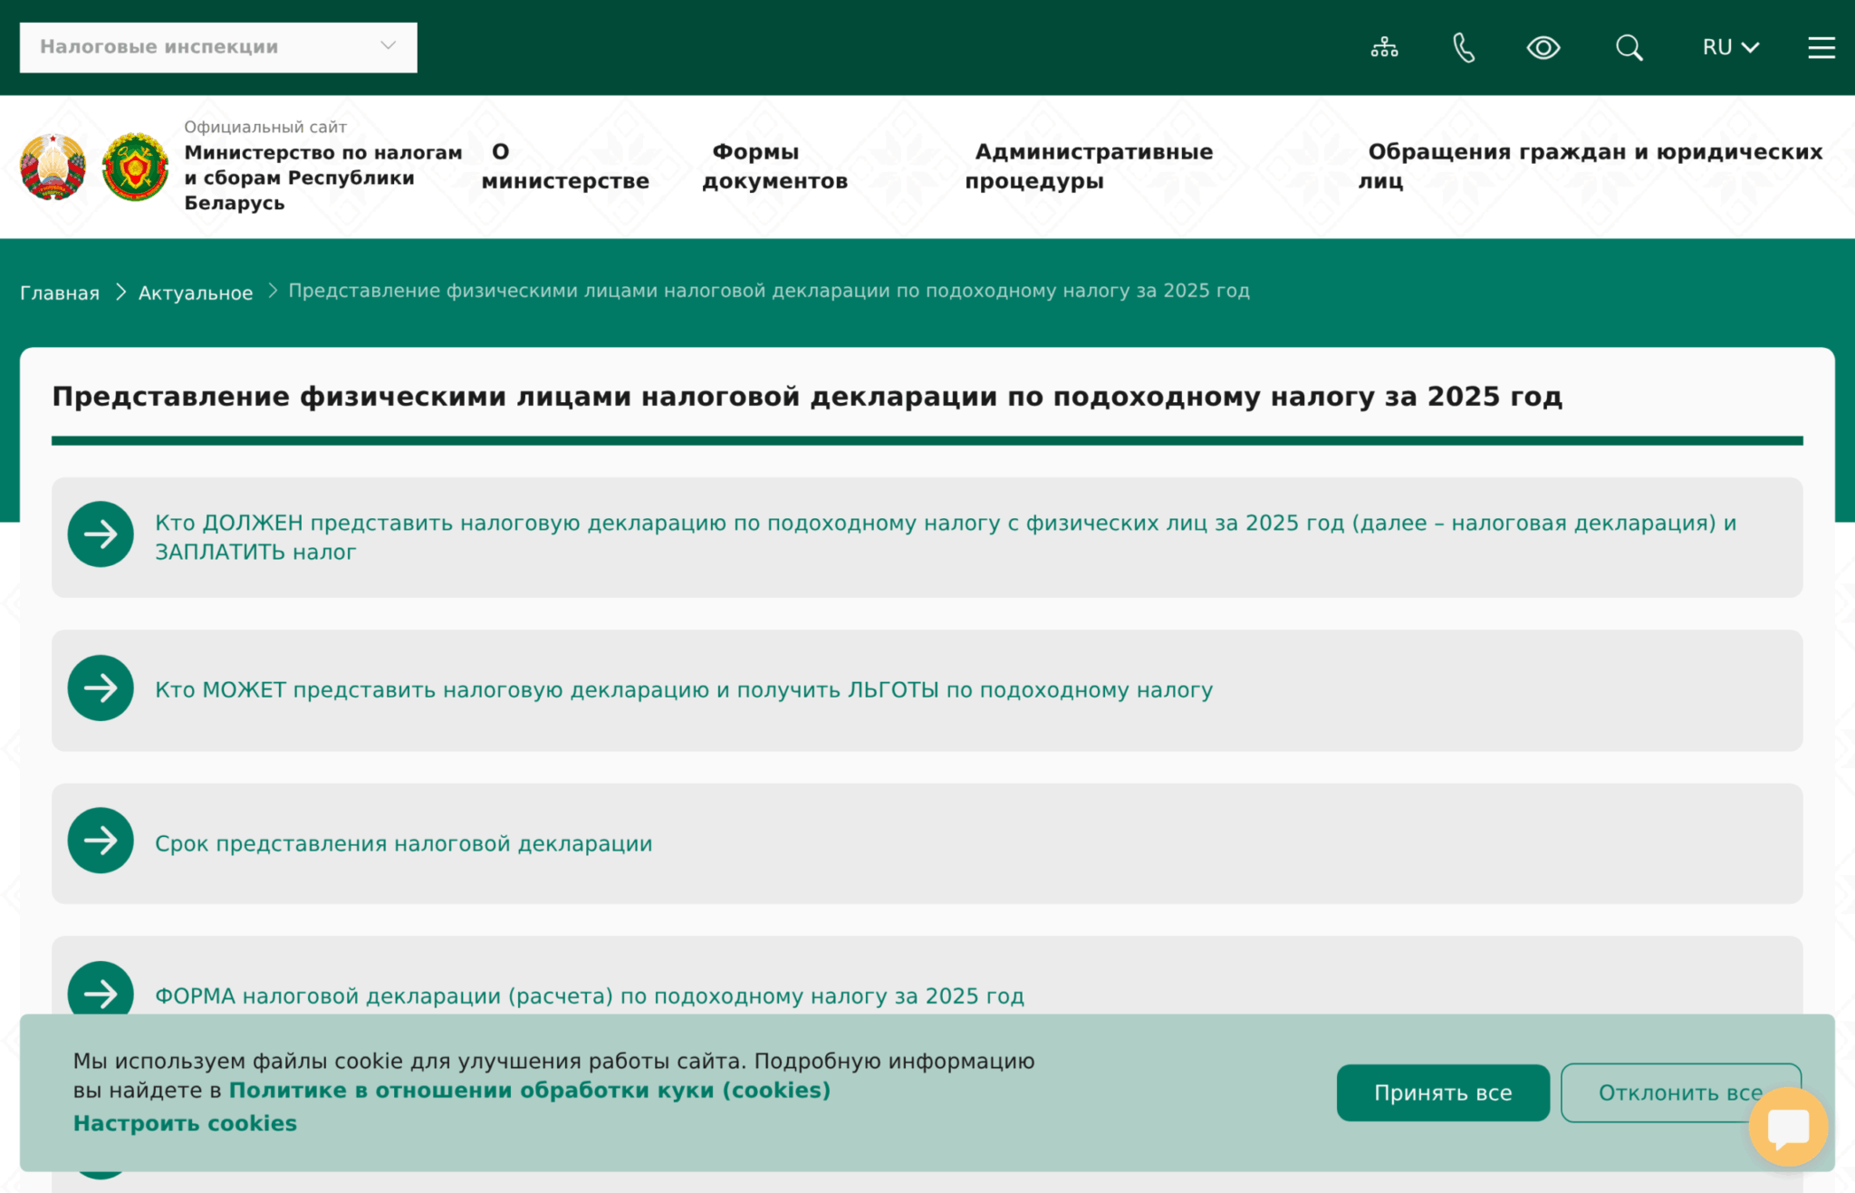1855x1193 pixels.
Task: Open the chat widget bubble icon
Action: pyautogui.click(x=1788, y=1126)
